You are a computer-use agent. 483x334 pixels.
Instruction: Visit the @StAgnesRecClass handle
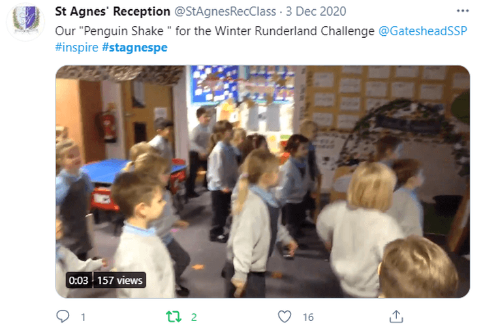tap(225, 12)
